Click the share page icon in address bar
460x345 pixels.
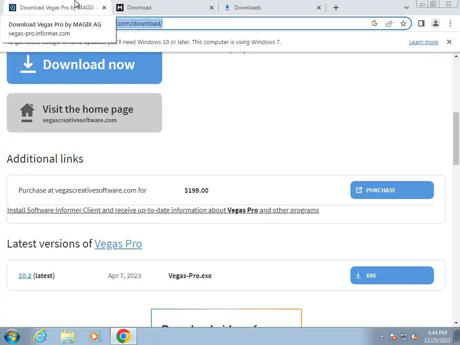(x=389, y=23)
